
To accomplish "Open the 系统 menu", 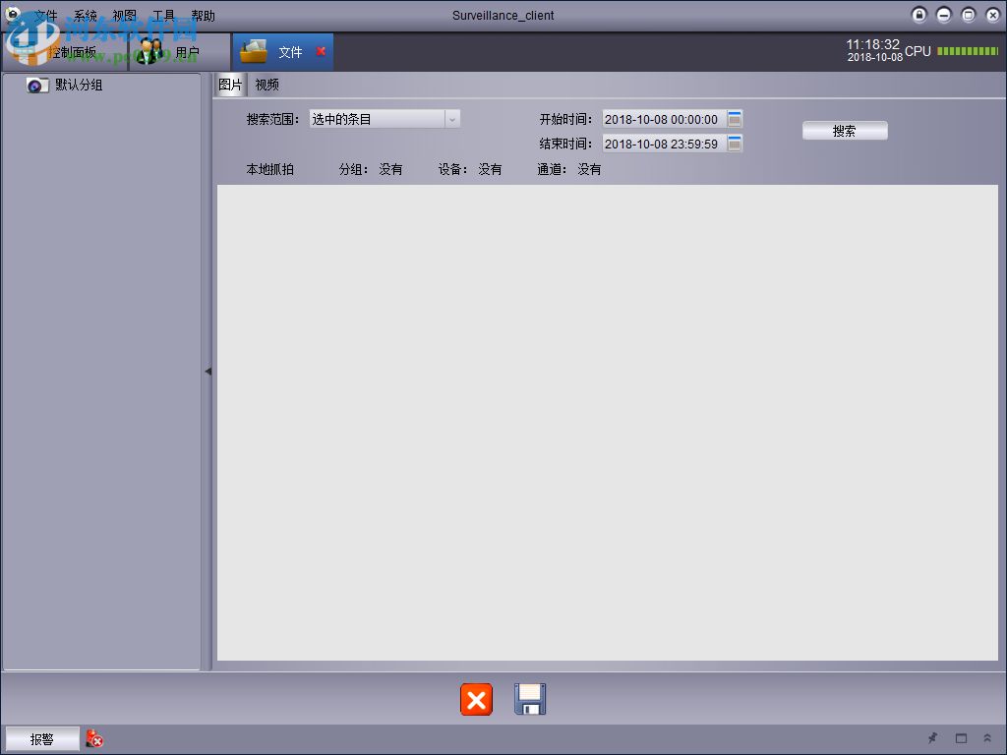I will [x=85, y=16].
